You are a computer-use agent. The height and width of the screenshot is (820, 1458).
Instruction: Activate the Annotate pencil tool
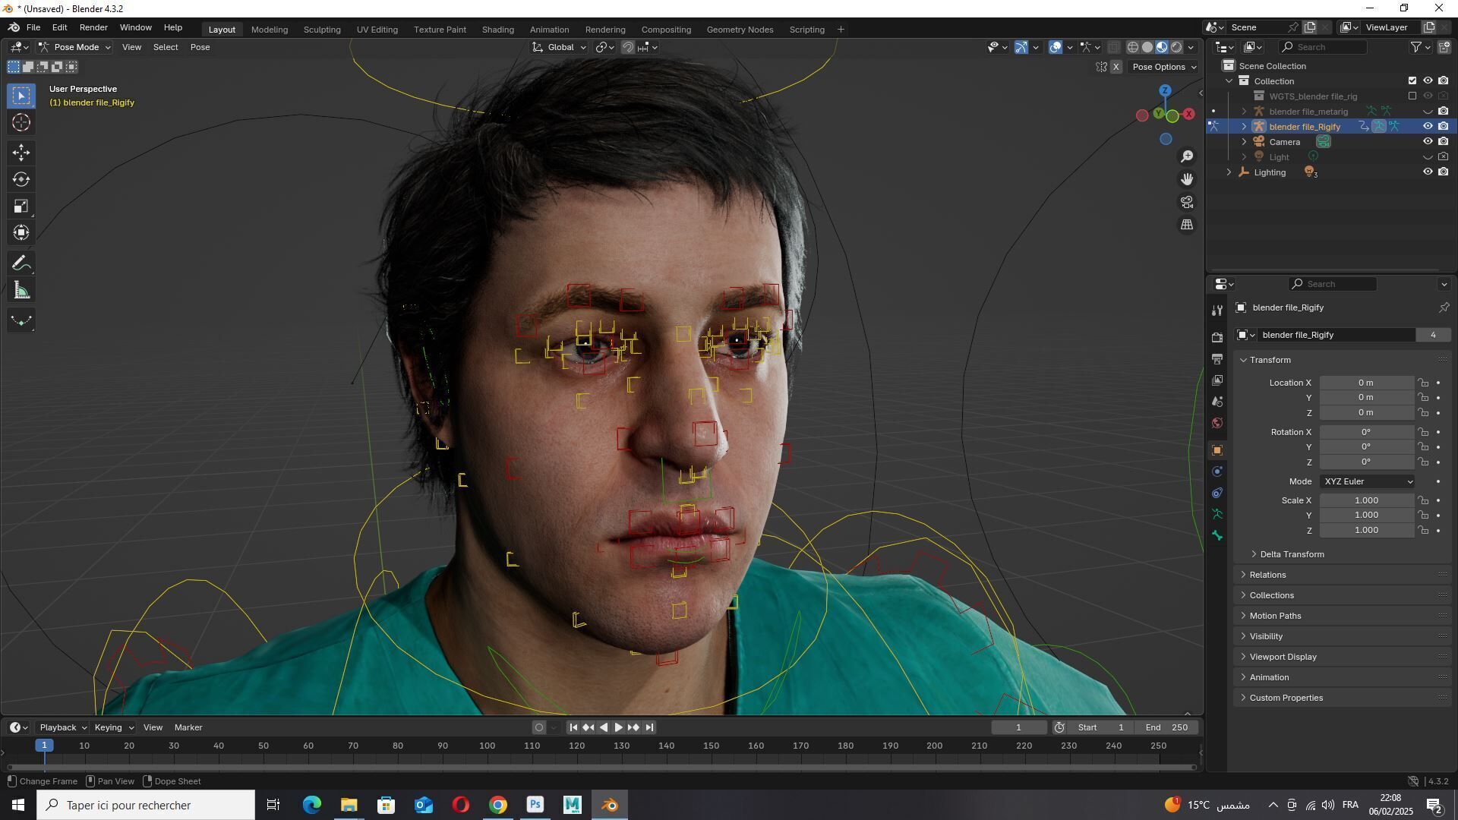click(21, 263)
